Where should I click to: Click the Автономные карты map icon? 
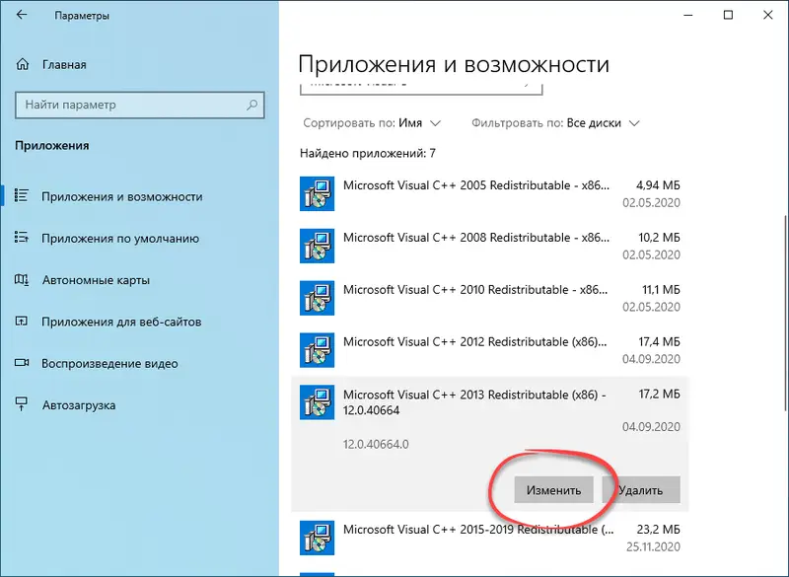(21, 279)
